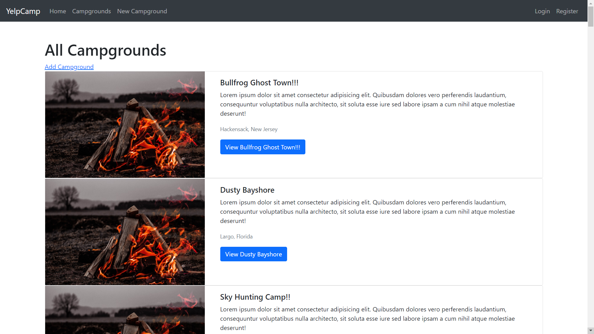Open the Home navigation item

coord(58,11)
